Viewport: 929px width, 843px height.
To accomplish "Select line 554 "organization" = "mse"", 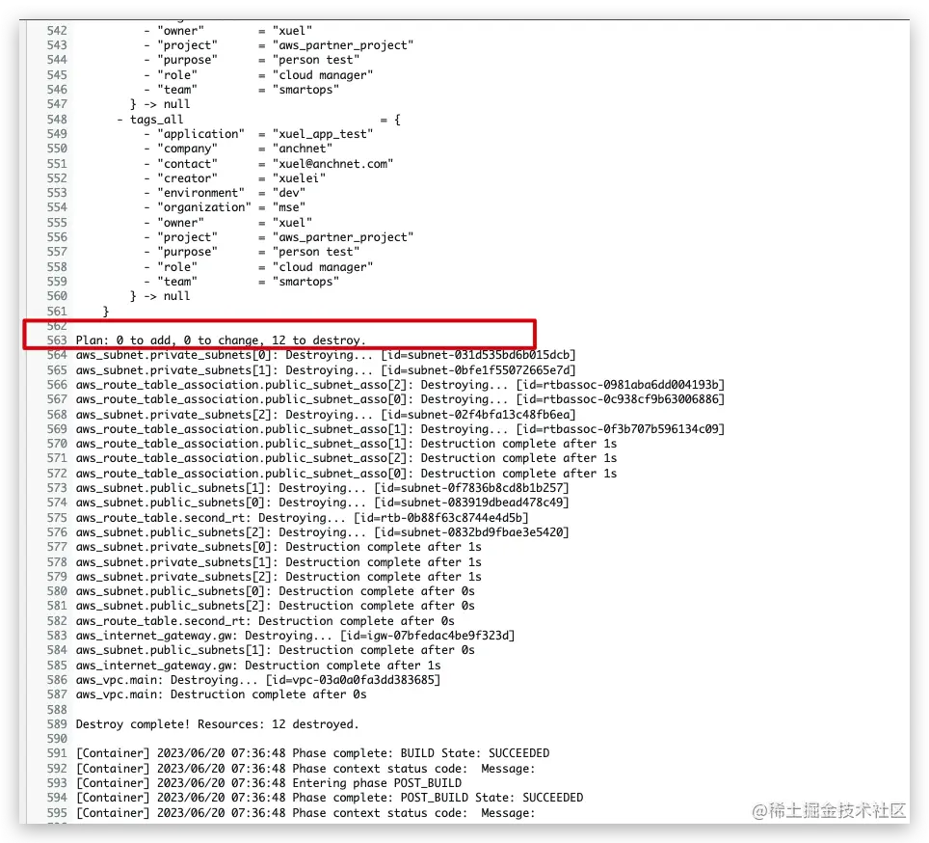I will point(225,207).
